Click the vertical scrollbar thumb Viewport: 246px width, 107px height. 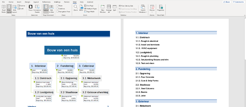(245, 39)
